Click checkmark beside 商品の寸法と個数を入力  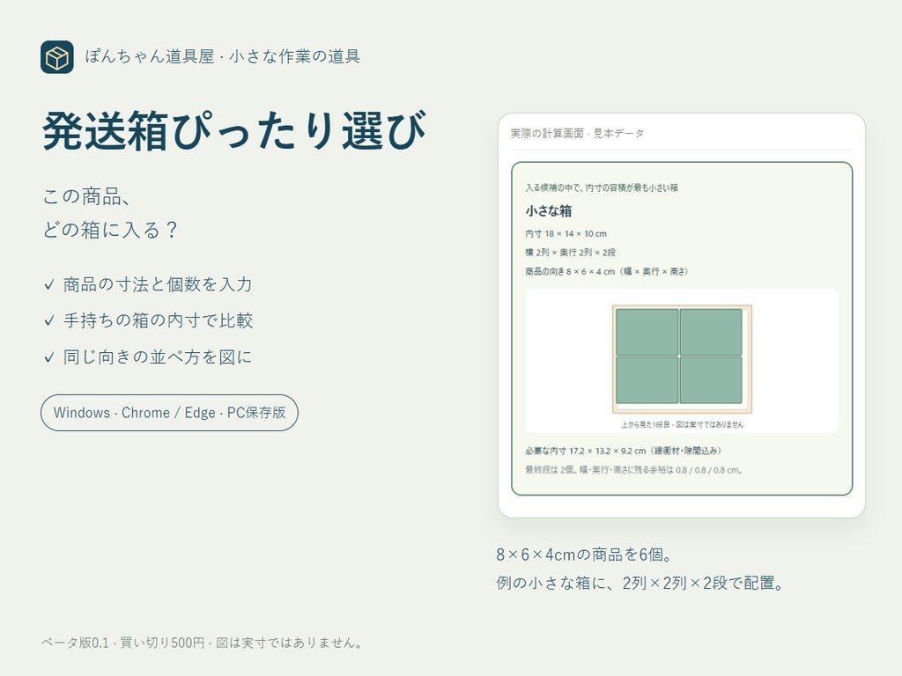pyautogui.click(x=49, y=284)
